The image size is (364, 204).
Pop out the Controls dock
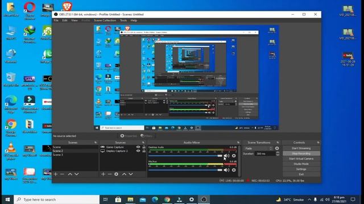(x=318, y=142)
